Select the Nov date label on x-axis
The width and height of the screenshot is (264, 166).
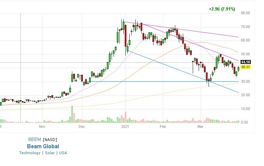point(42,126)
